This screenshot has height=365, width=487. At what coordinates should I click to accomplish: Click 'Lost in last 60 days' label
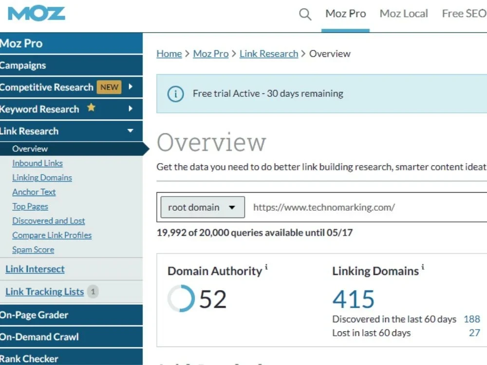coord(372,333)
